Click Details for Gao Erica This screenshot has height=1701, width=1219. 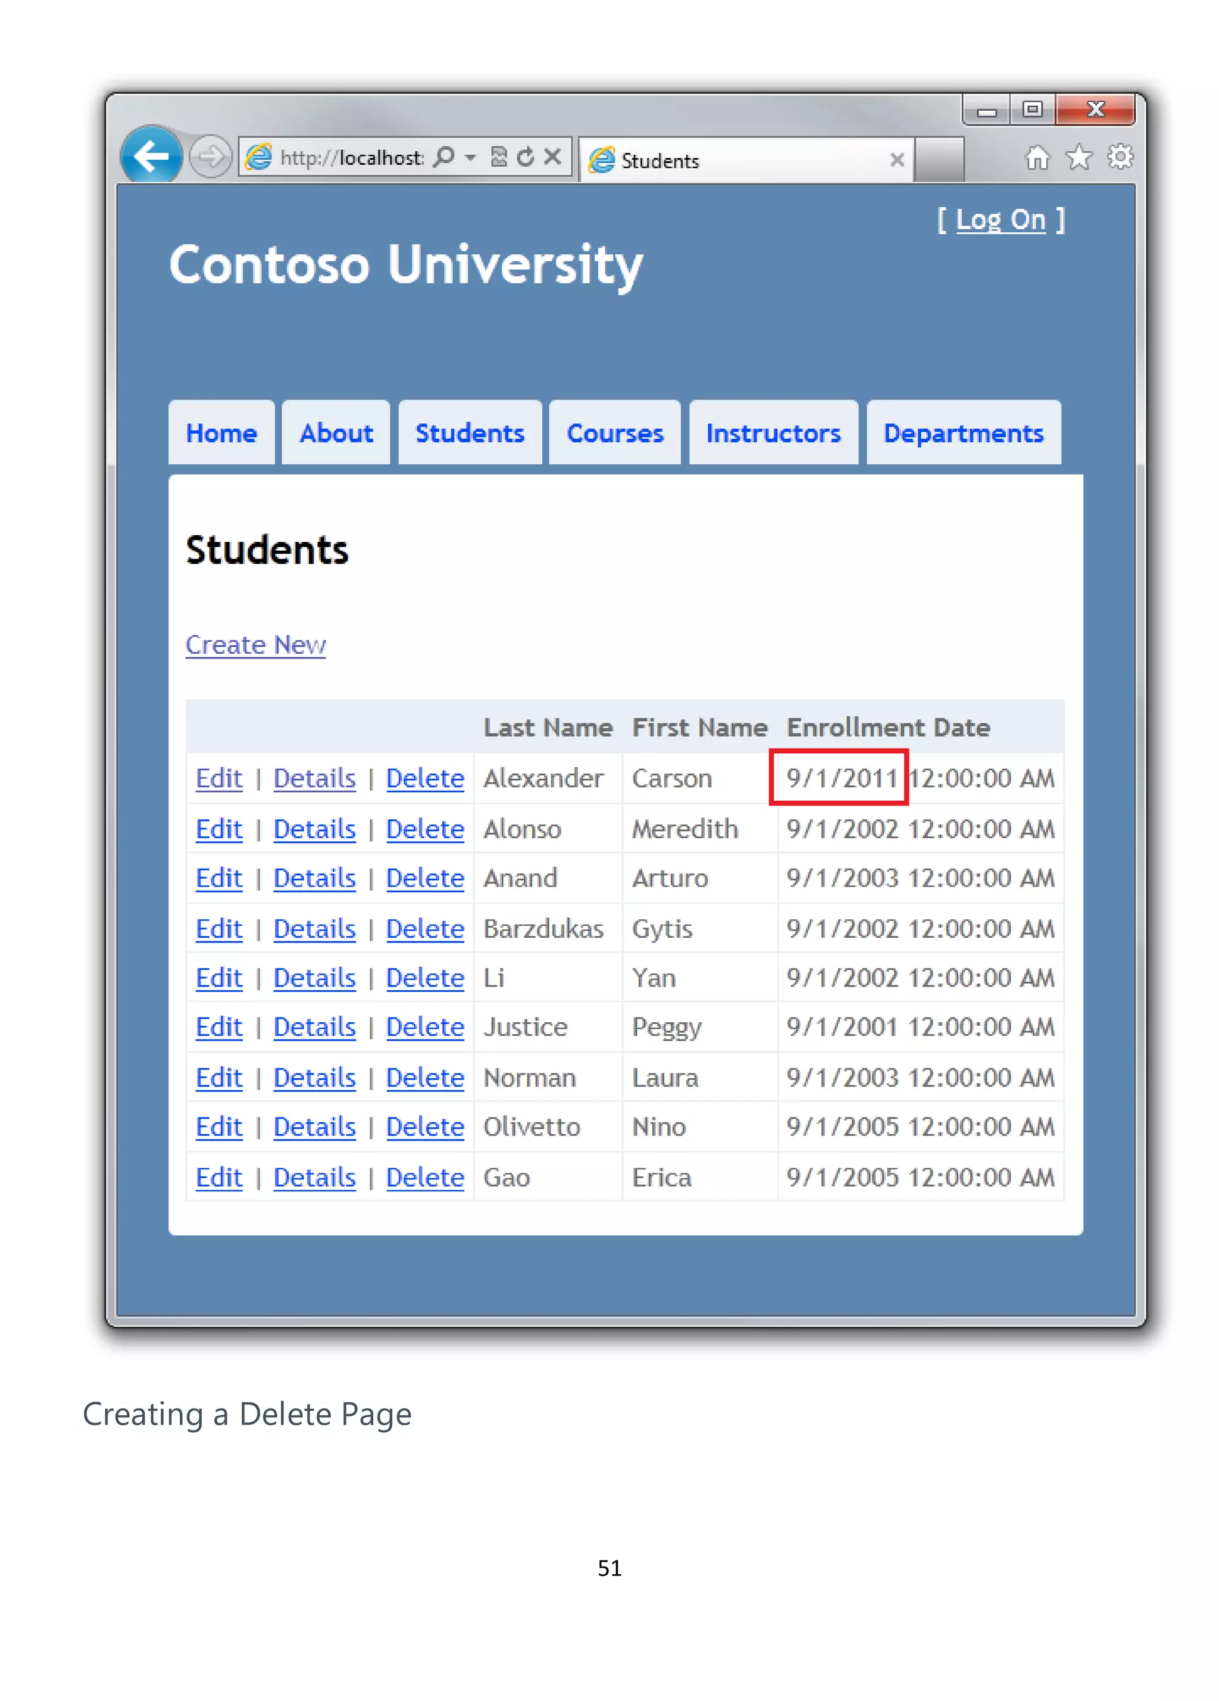(x=314, y=1178)
